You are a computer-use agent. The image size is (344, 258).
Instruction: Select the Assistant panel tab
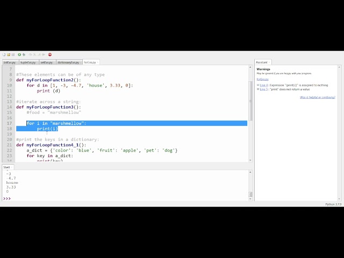click(x=263, y=62)
